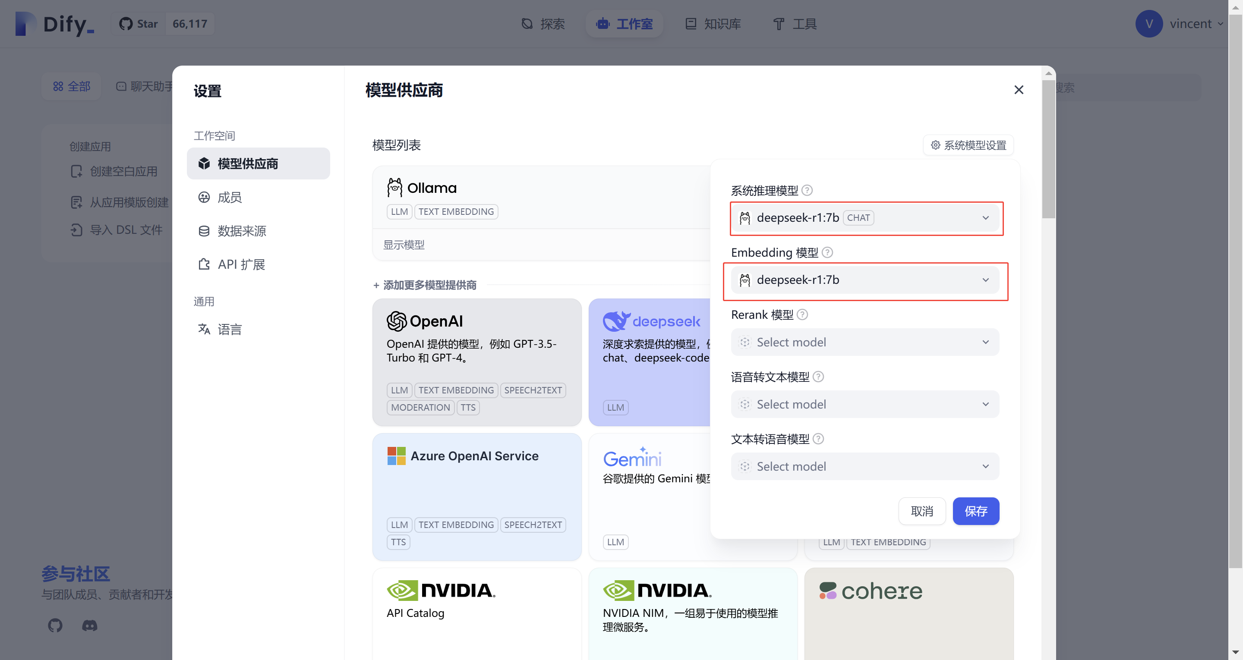Click SPEECH2TEXT tag on Azure card
The width and height of the screenshot is (1243, 660).
click(x=533, y=525)
